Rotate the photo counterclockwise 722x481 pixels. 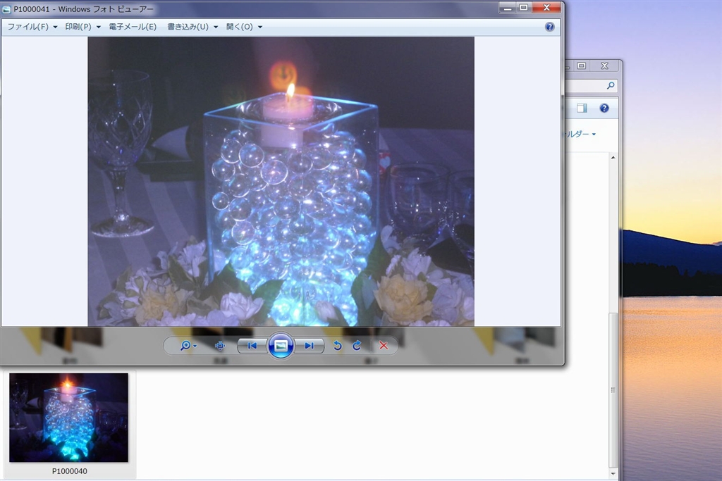pos(338,346)
